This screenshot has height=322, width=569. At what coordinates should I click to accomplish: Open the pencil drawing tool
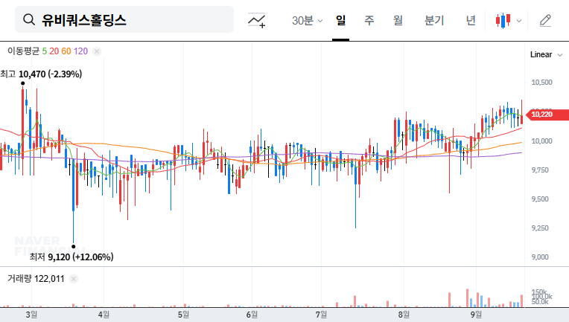pyautogui.click(x=545, y=21)
